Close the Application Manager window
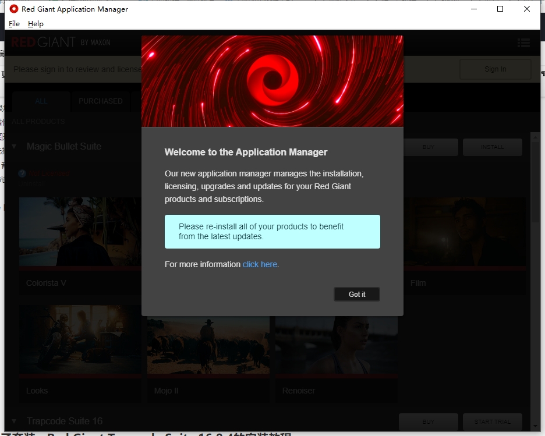Screen dimensions: 545x436 (527, 9)
